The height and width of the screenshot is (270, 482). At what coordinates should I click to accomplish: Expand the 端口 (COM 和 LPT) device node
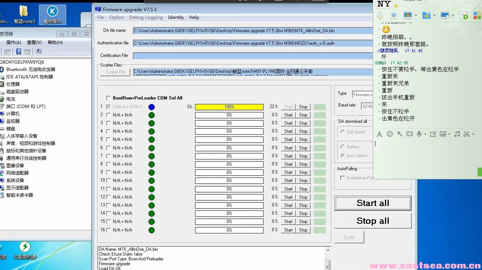(26, 106)
